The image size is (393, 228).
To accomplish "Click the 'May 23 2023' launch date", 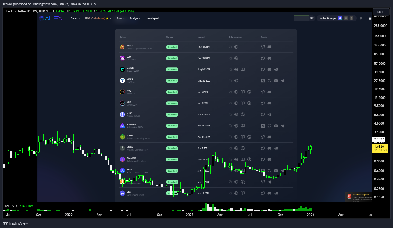I will [204, 81].
